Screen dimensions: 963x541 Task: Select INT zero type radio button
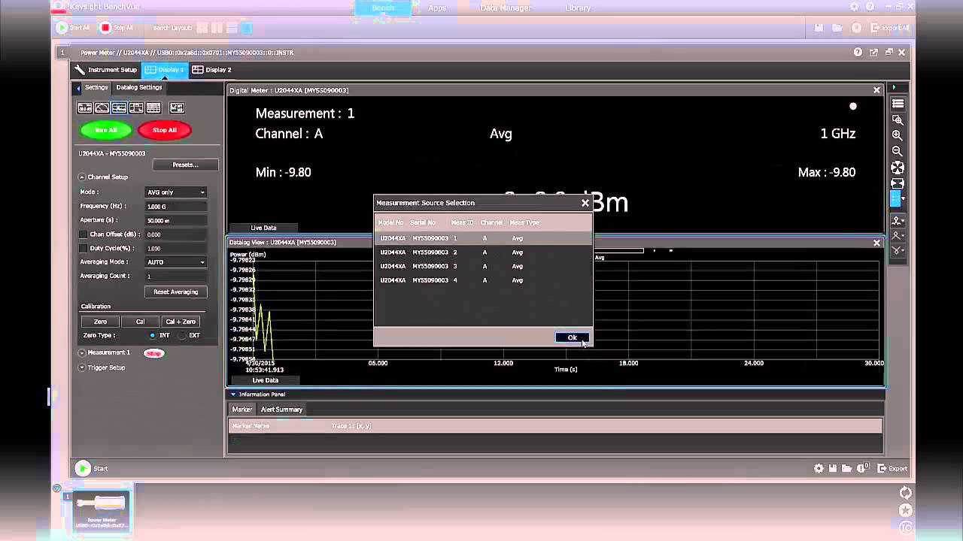(153, 335)
